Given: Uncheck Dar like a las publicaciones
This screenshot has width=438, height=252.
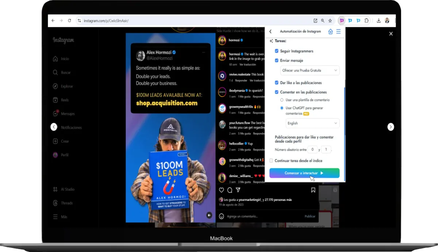Looking at the screenshot, I should (x=277, y=83).
